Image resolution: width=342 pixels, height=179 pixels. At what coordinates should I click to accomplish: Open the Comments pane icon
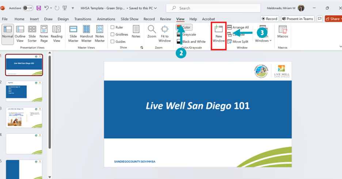[x=320, y=19]
